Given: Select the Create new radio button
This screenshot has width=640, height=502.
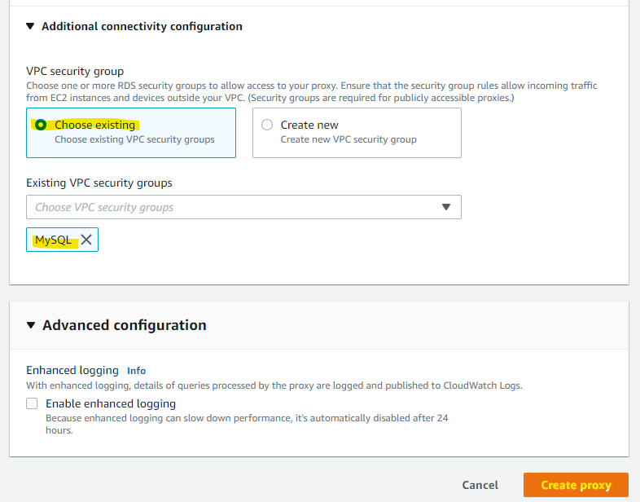Looking at the screenshot, I should [x=267, y=125].
